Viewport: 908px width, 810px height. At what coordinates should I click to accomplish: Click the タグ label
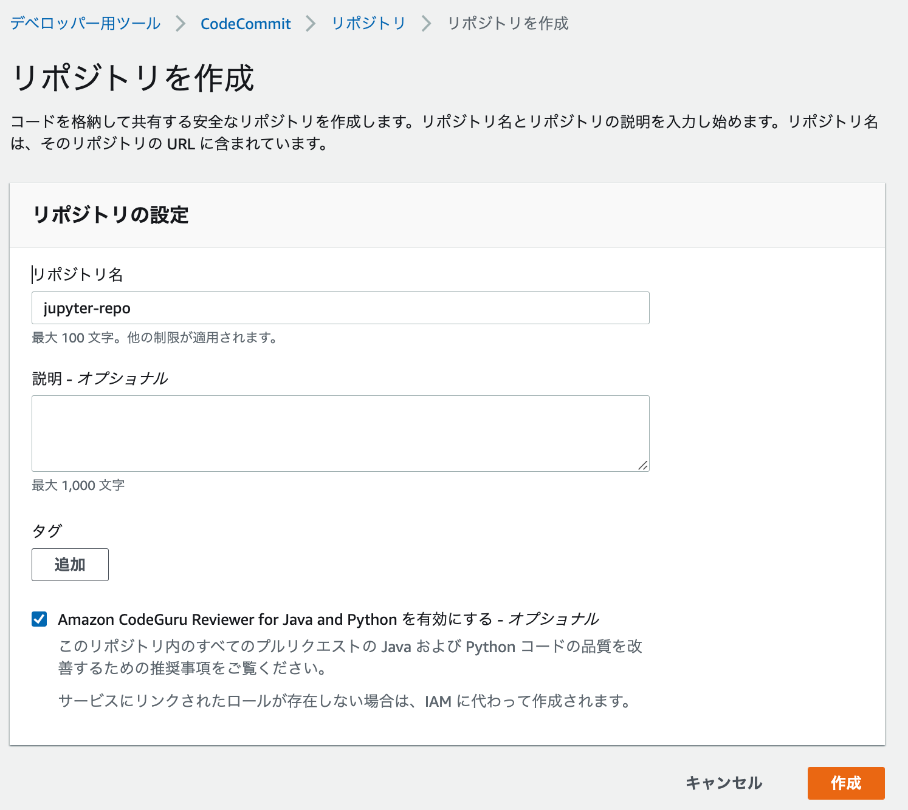pyautogui.click(x=47, y=531)
